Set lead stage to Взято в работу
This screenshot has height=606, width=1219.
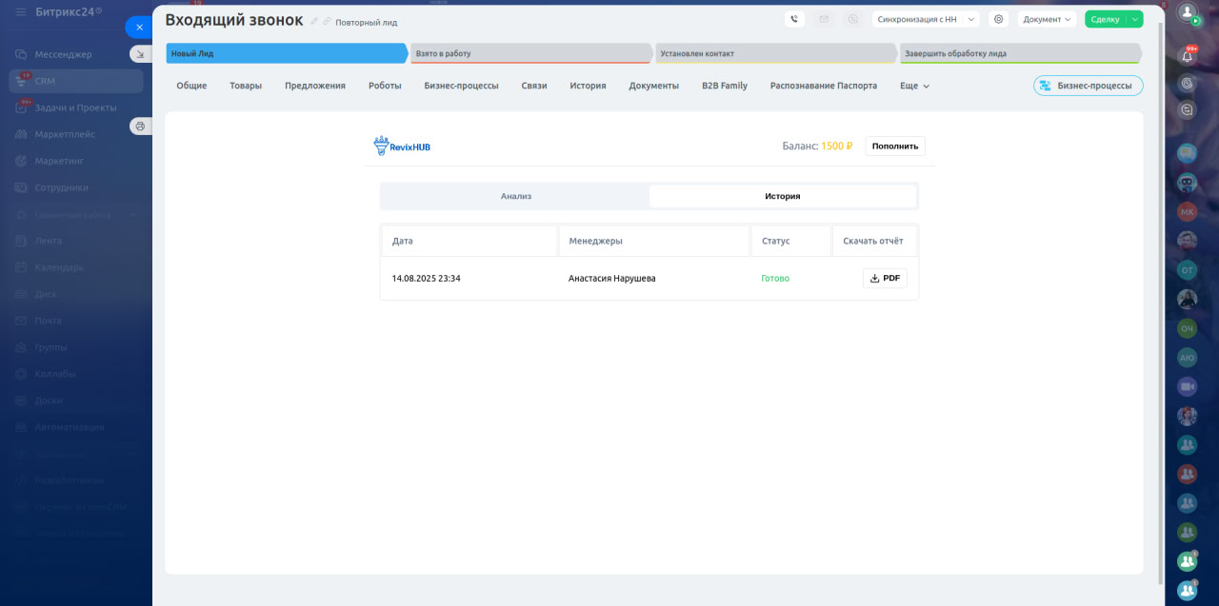[x=531, y=53]
